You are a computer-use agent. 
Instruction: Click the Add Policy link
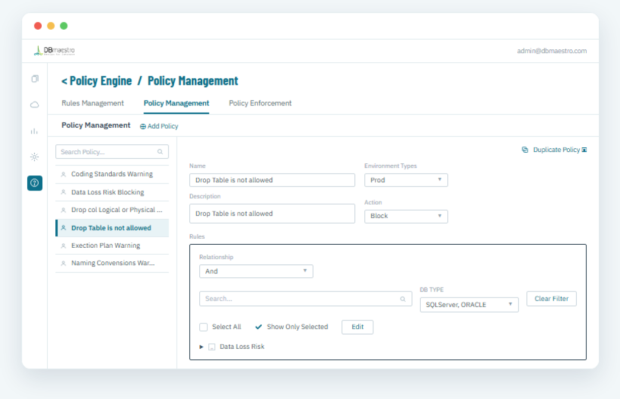(163, 127)
